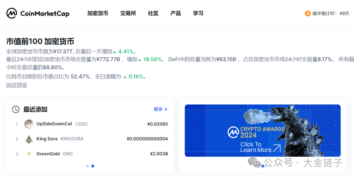
Task: Click the 市值前100 加密货币 heading
Action: click(40, 41)
